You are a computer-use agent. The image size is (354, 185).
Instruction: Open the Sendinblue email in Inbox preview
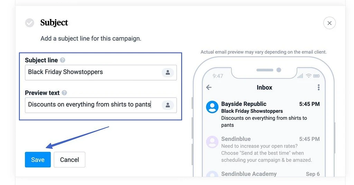pos(270,149)
